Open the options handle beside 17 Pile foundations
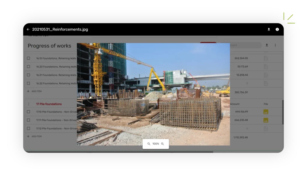This screenshot has width=307, height=176. coord(29,104)
